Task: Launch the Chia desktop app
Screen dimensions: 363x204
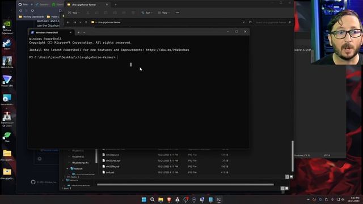Action: click(7, 137)
